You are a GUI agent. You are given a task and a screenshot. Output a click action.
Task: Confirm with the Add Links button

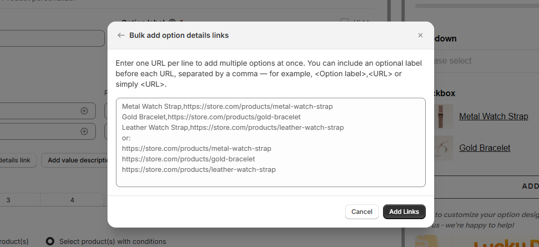coord(404,212)
